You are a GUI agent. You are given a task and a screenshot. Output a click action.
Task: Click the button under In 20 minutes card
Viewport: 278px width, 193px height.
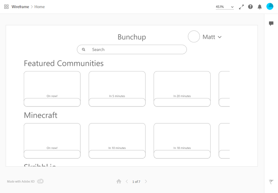click(x=182, y=102)
